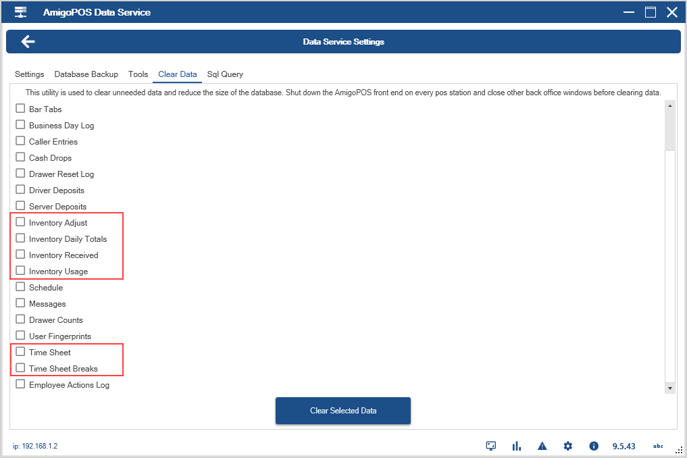Click the abc keyboard icon
Viewport: 687px width, 458px height.
657,446
